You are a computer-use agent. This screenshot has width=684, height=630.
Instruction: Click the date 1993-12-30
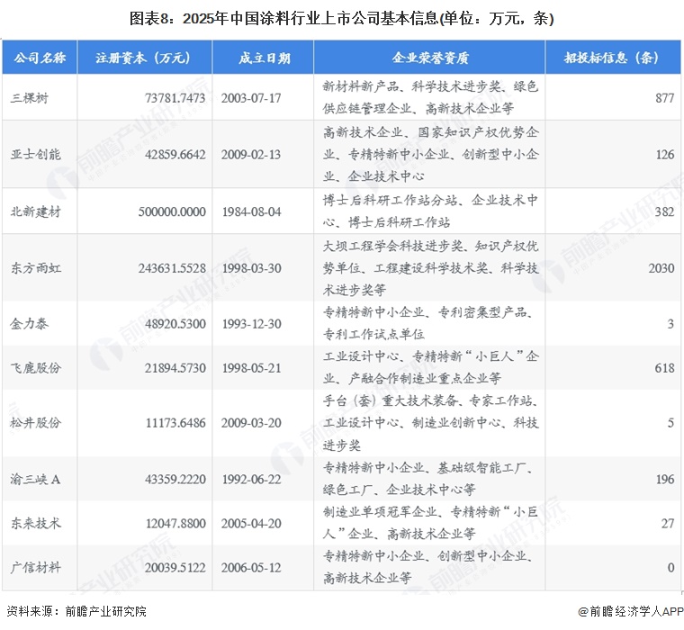(252, 324)
